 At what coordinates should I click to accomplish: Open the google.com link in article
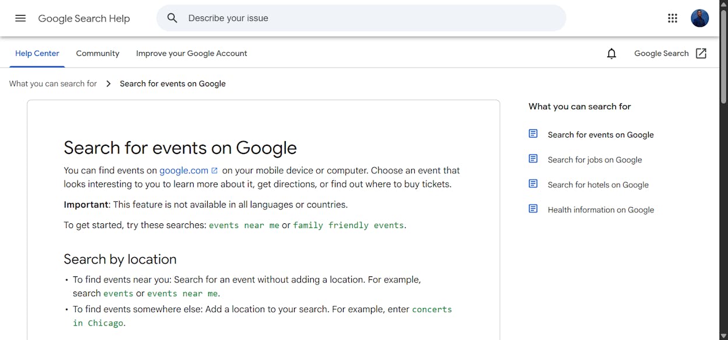(x=184, y=170)
